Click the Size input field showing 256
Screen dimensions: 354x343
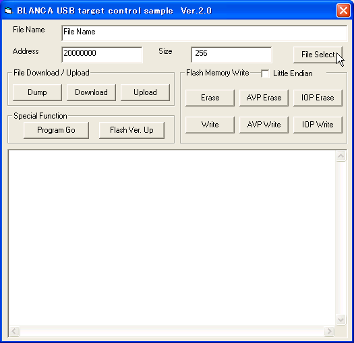[x=231, y=55]
